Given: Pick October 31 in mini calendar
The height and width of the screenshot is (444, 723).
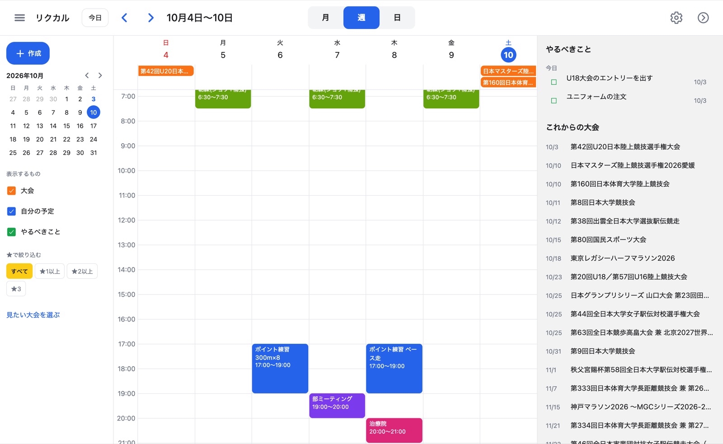Looking at the screenshot, I should [94, 153].
